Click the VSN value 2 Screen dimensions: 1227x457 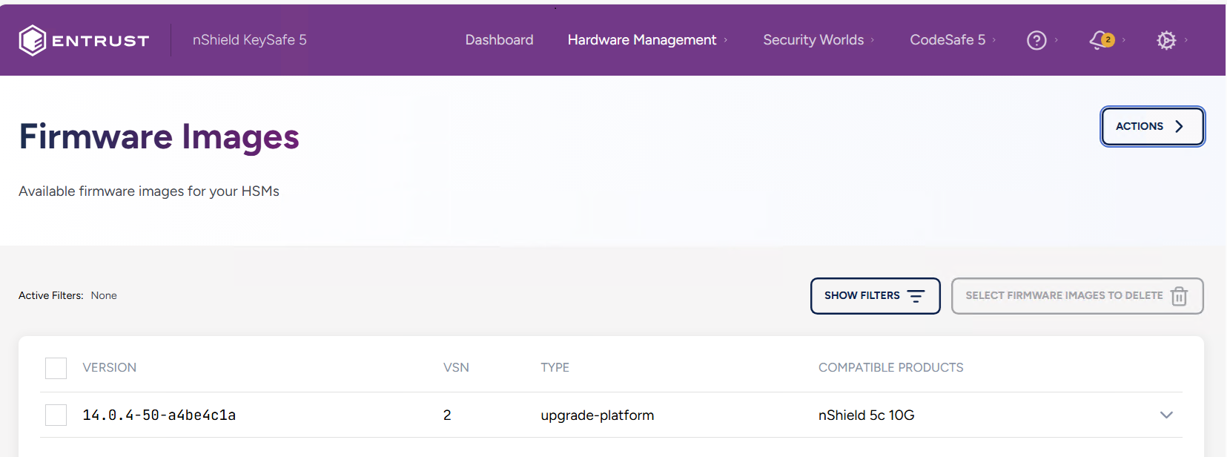click(447, 415)
